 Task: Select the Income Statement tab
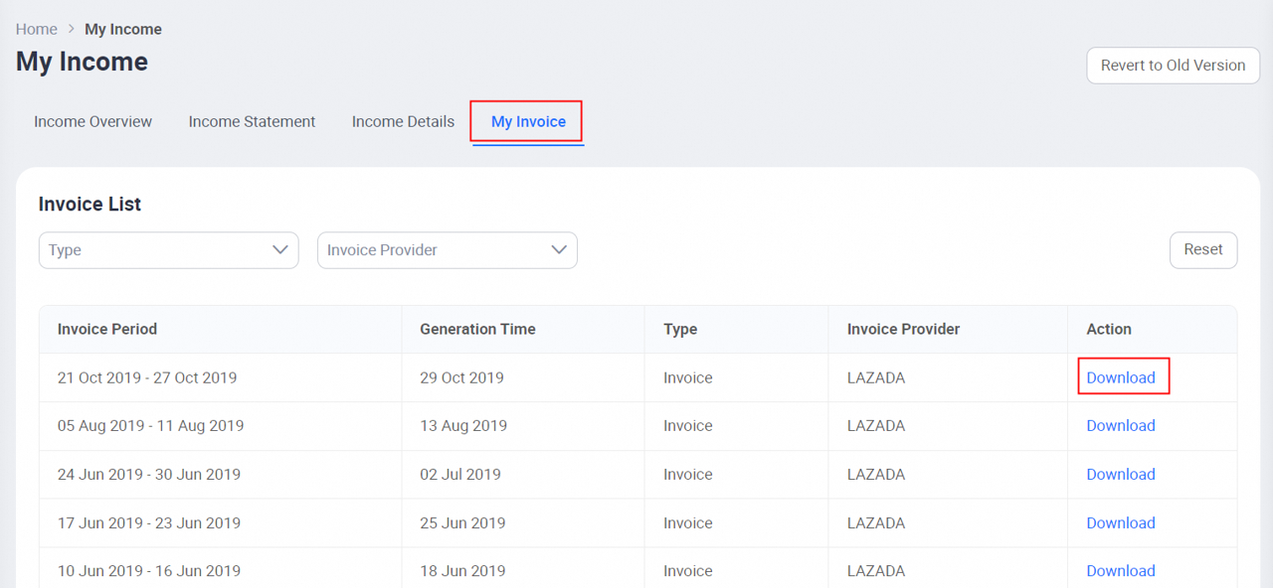pyautogui.click(x=252, y=120)
